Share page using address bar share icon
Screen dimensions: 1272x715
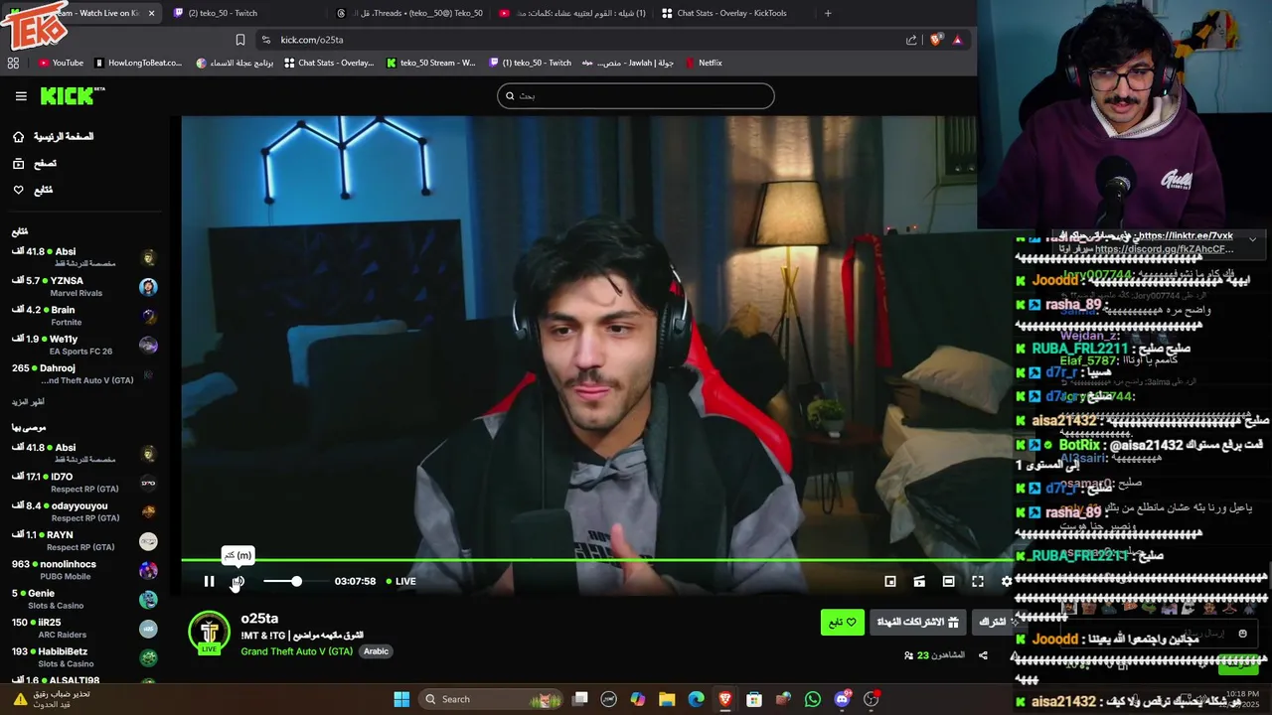point(911,40)
